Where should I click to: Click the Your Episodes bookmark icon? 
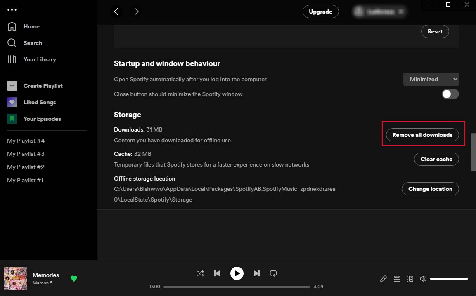[x=12, y=119]
